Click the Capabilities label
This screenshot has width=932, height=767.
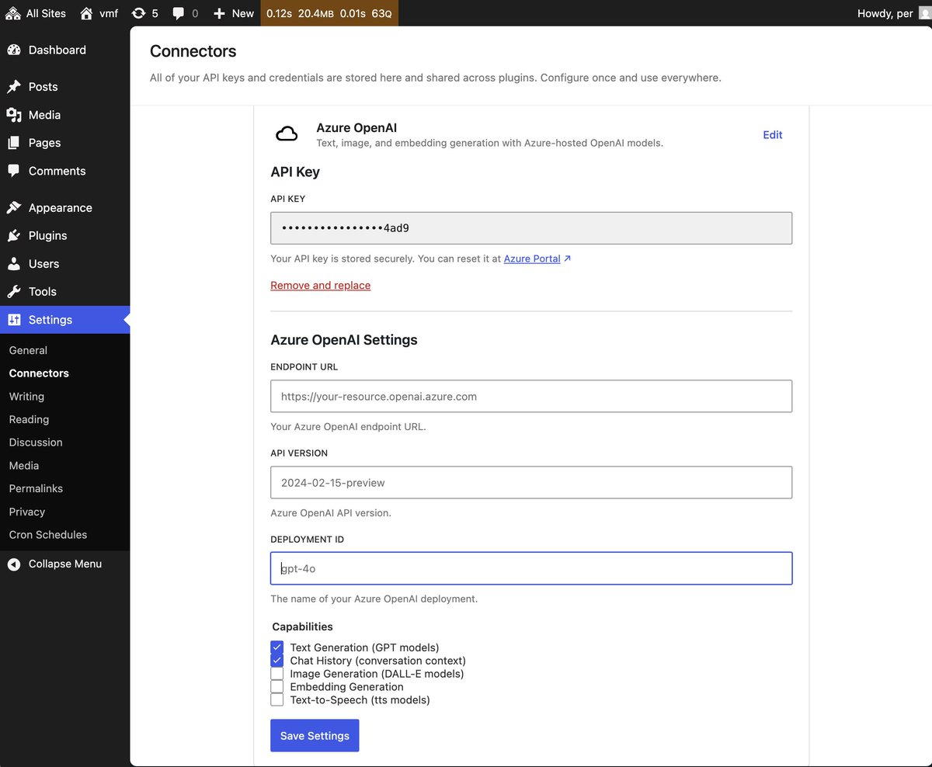[x=303, y=626]
